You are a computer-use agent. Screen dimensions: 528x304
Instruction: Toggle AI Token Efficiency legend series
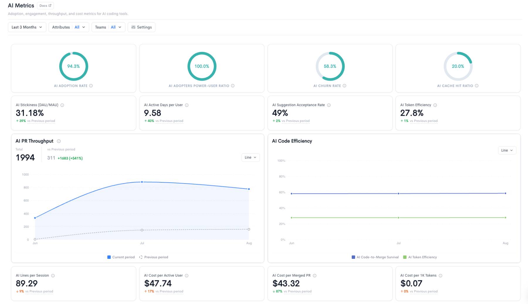420,257
